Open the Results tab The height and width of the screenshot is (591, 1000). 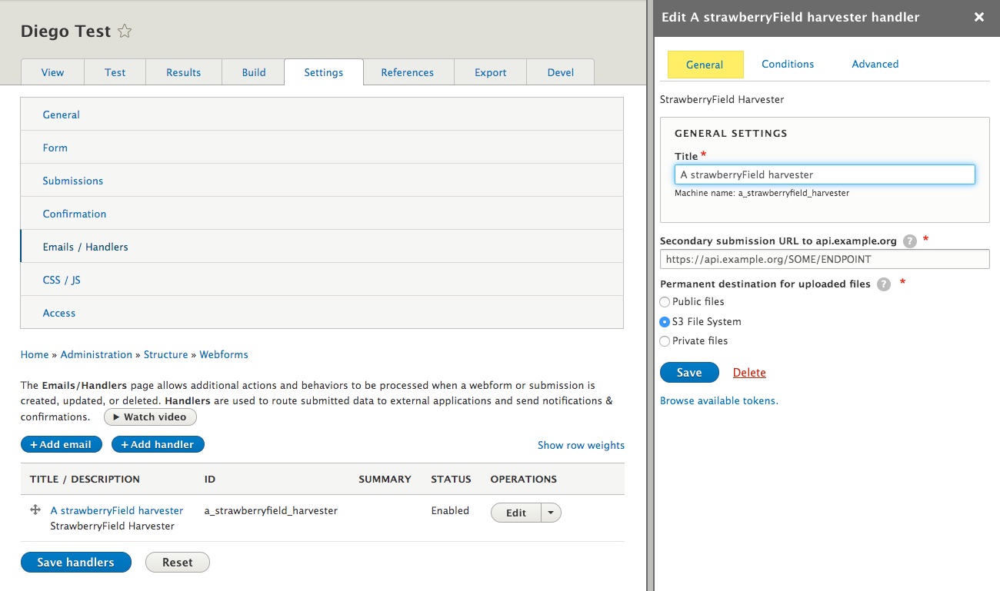183,72
